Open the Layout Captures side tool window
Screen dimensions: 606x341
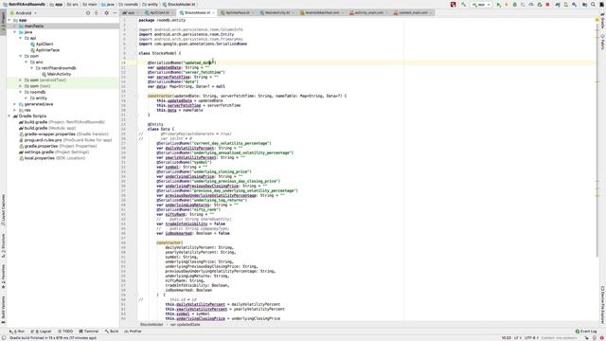click(3, 210)
